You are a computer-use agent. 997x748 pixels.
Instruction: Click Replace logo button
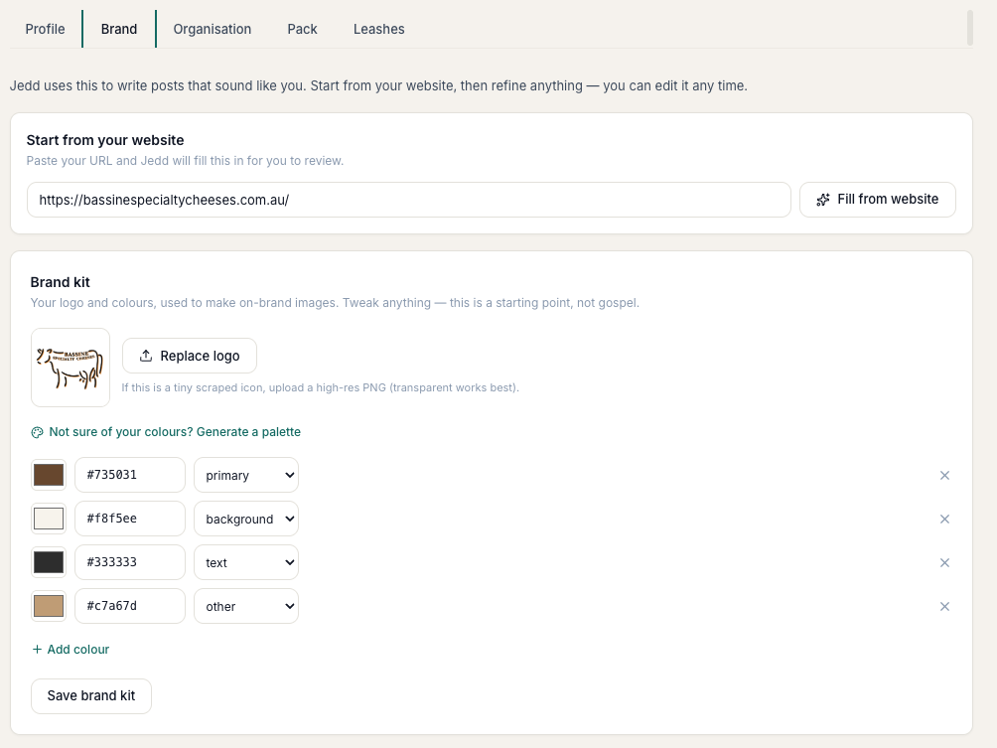pos(190,356)
